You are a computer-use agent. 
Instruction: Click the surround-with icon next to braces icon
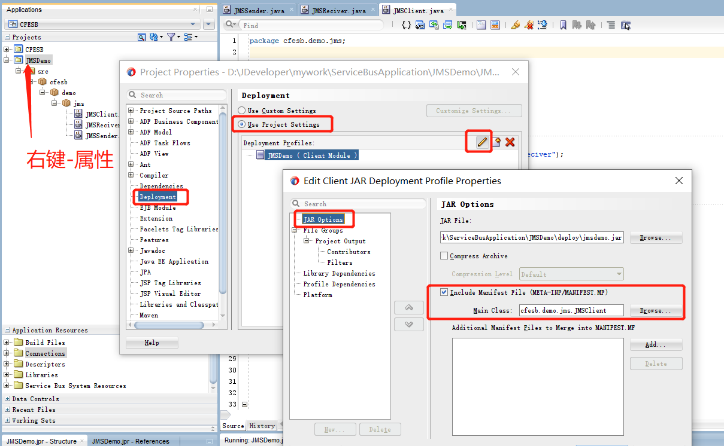pyautogui.click(x=420, y=25)
